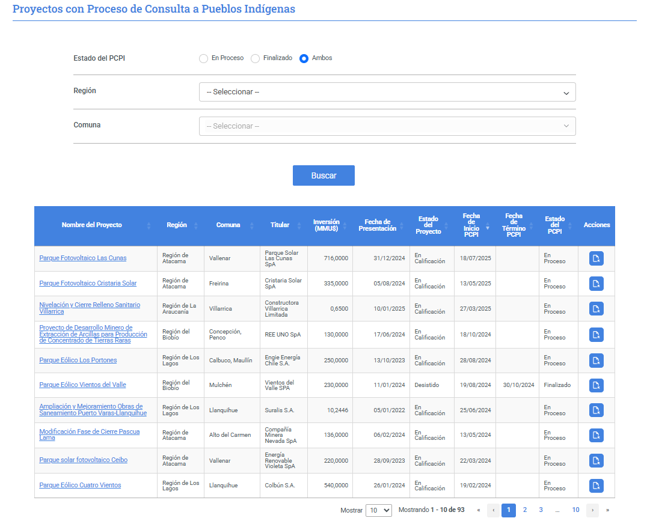Expand the Región dropdown selector

click(387, 92)
